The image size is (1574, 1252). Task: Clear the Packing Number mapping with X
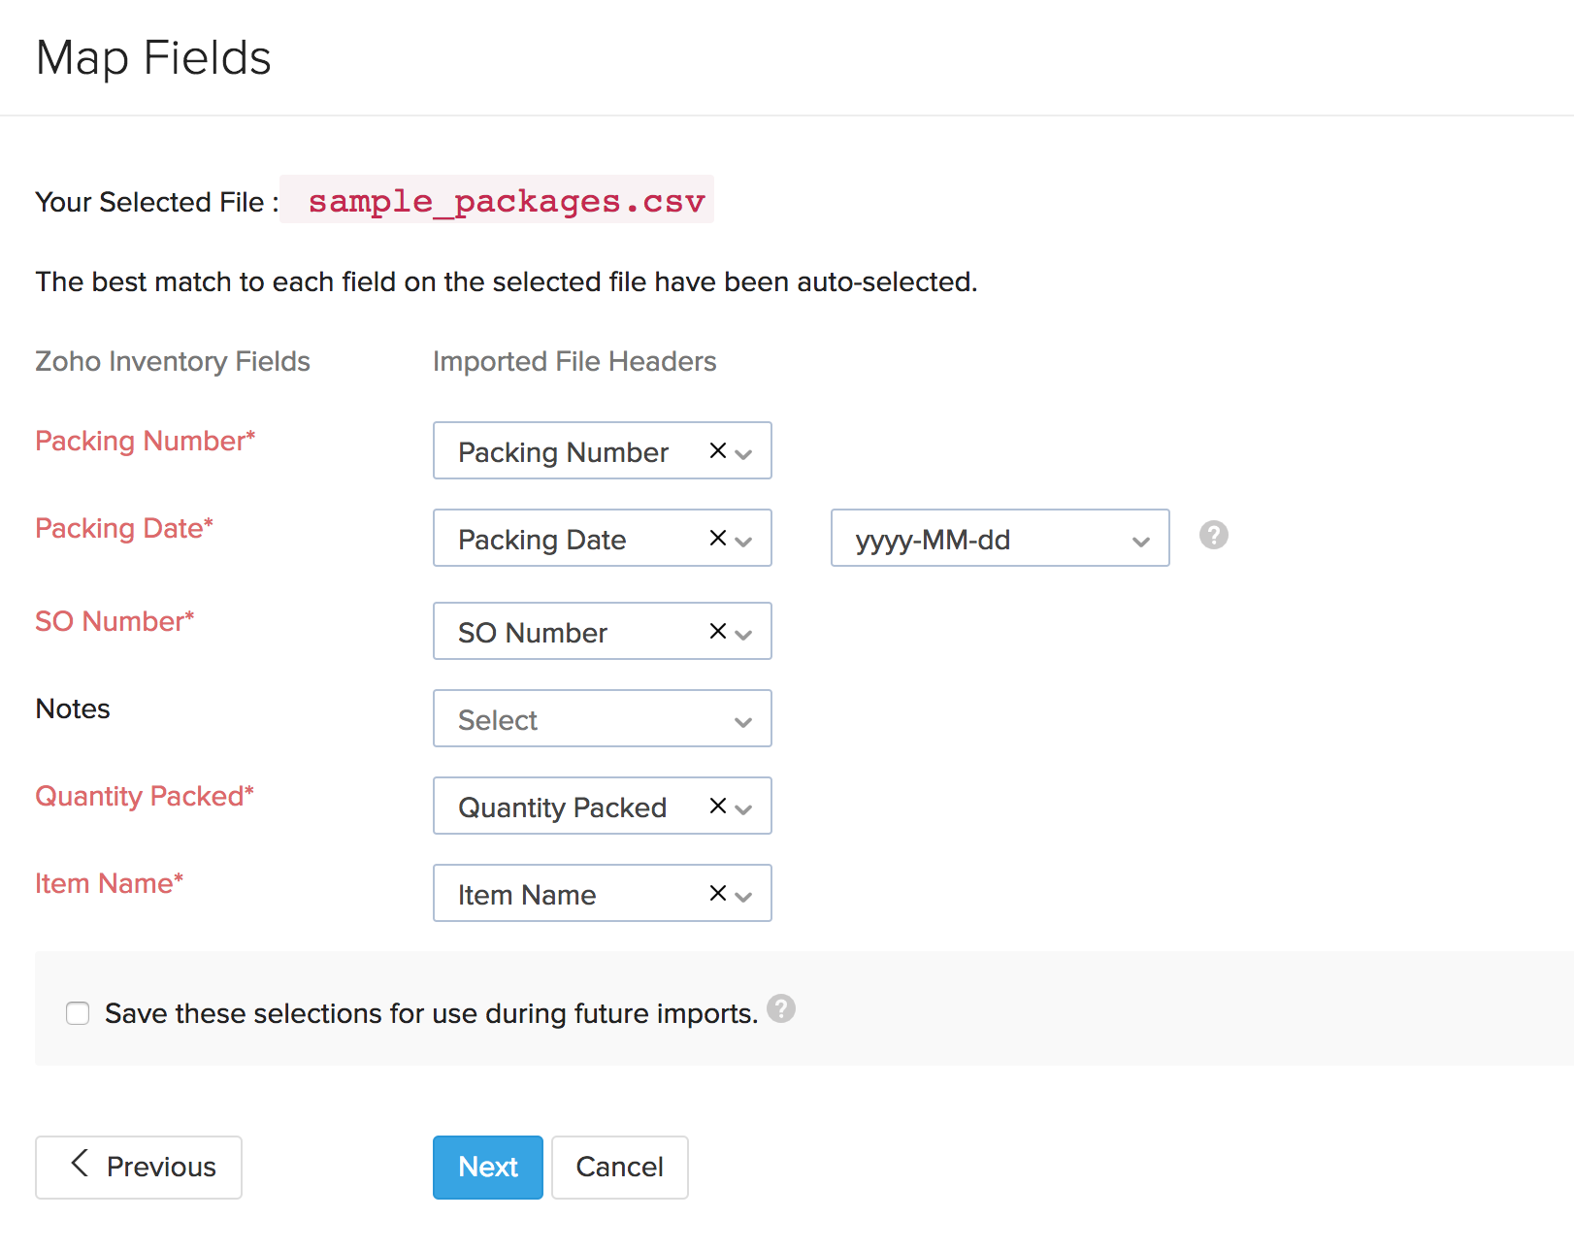click(718, 450)
